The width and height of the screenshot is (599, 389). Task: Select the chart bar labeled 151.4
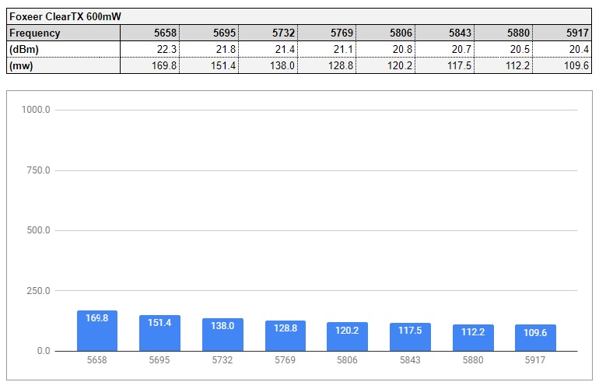[x=159, y=333]
